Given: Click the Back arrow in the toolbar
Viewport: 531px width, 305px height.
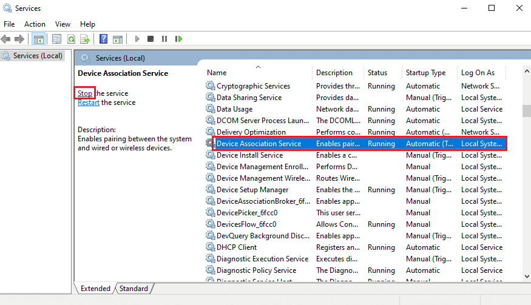Looking at the screenshot, I should point(6,39).
